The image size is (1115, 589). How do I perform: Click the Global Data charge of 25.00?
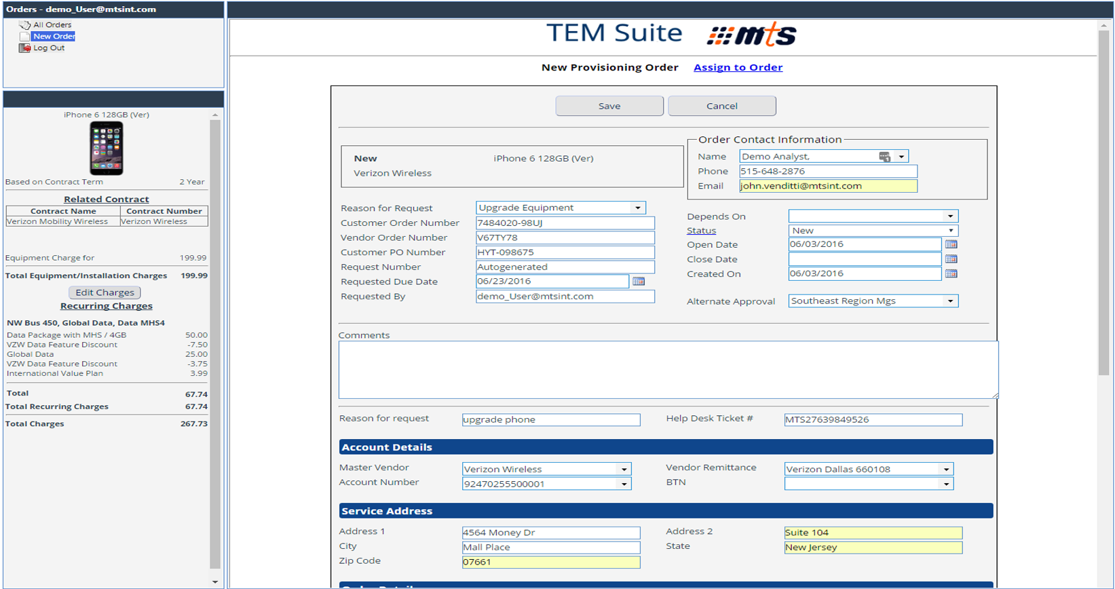[x=197, y=354]
